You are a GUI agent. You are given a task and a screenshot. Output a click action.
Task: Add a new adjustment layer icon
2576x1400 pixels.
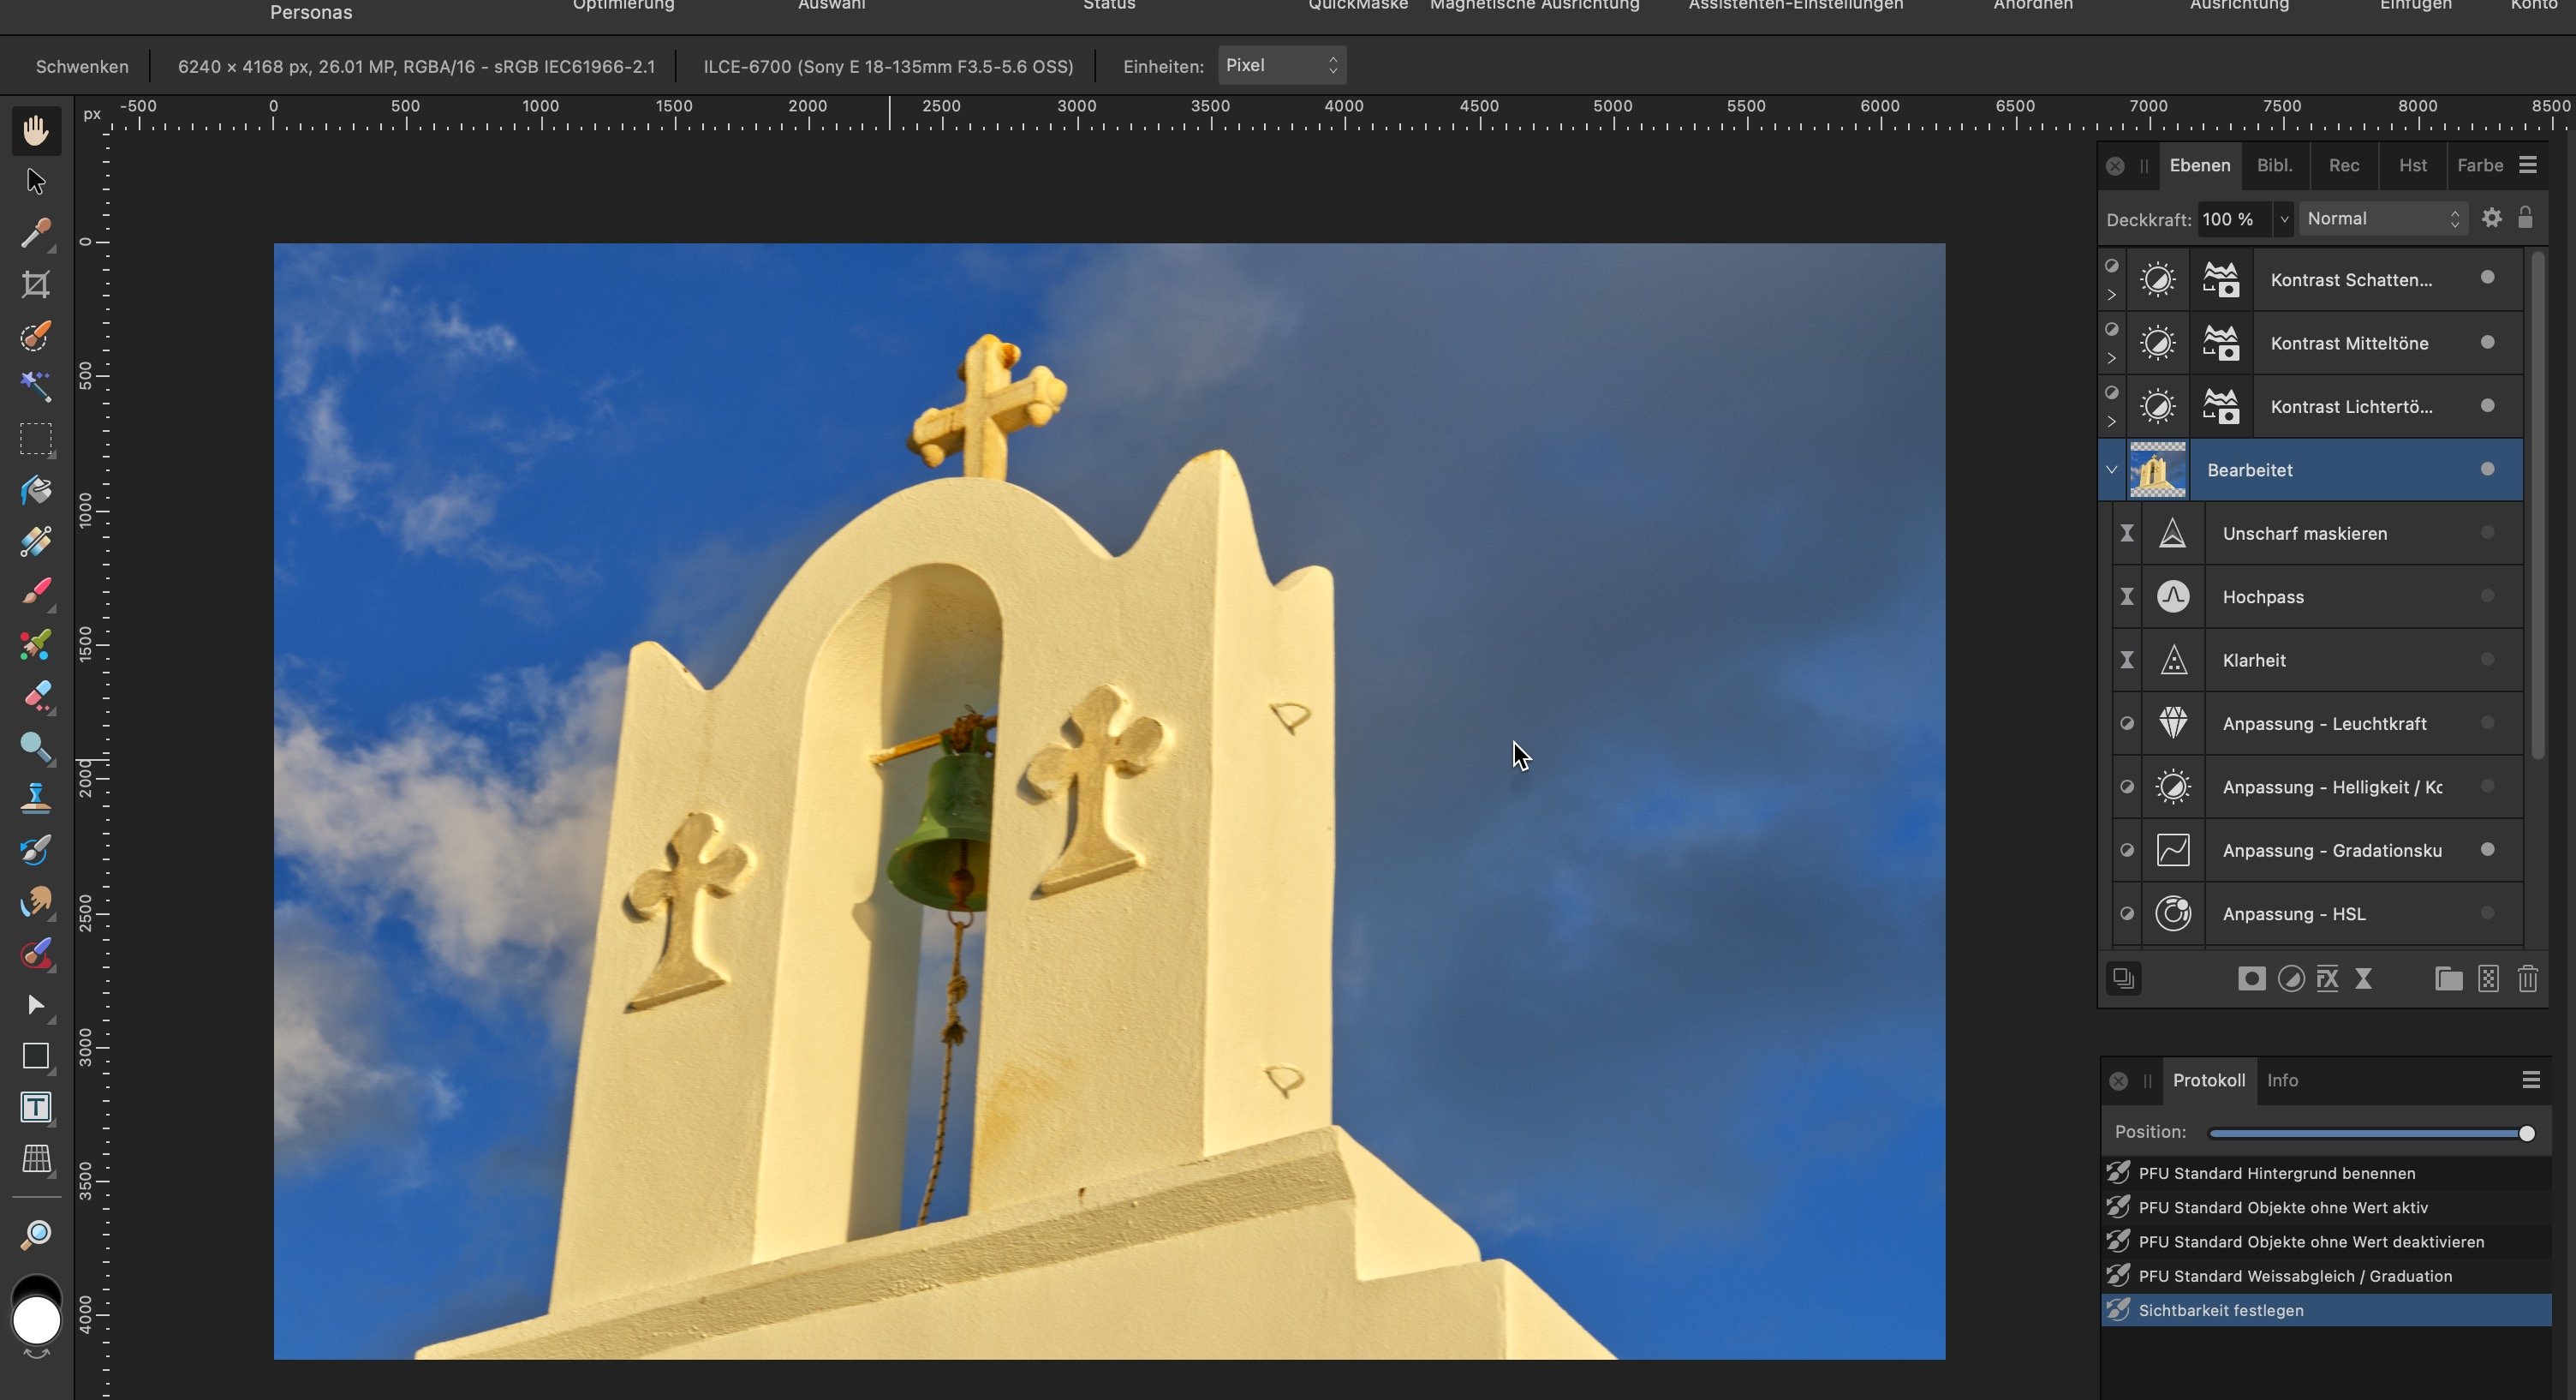2291,978
